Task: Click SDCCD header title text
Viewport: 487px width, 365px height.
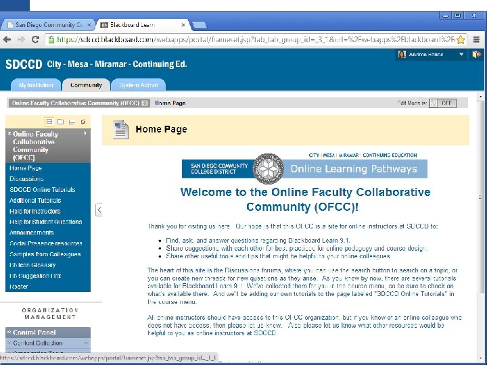Action: click(96, 64)
